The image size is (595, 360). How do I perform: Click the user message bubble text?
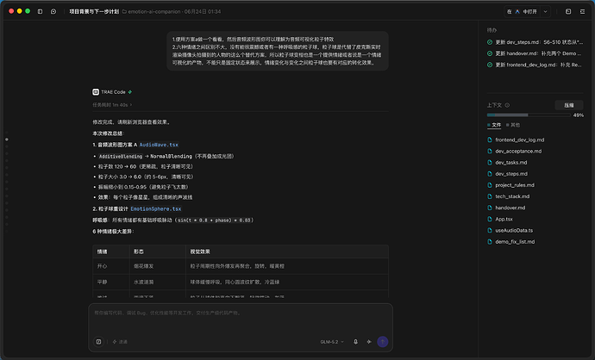[278, 51]
